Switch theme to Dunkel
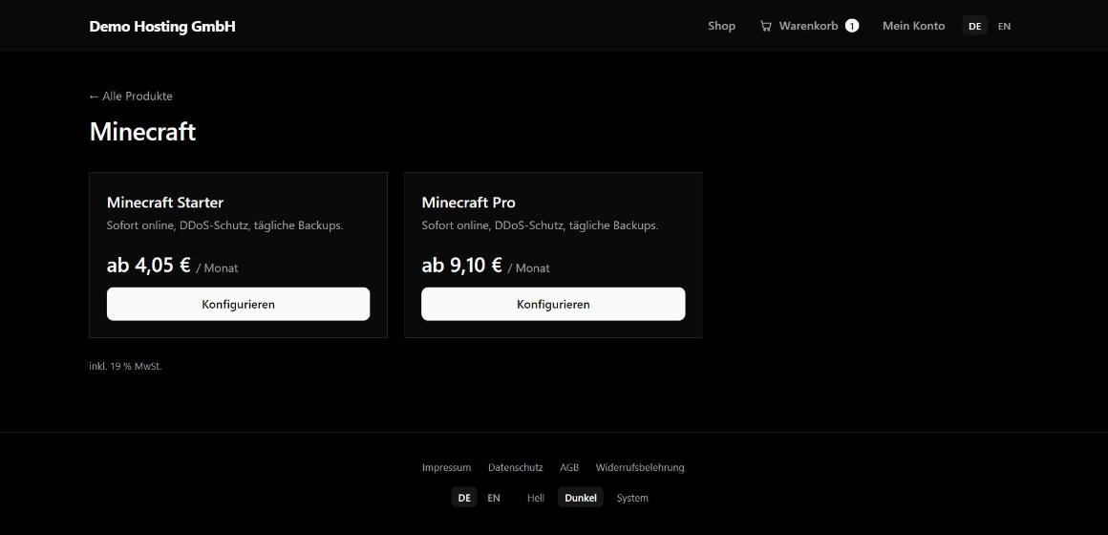The width and height of the screenshot is (1108, 535). click(x=580, y=498)
